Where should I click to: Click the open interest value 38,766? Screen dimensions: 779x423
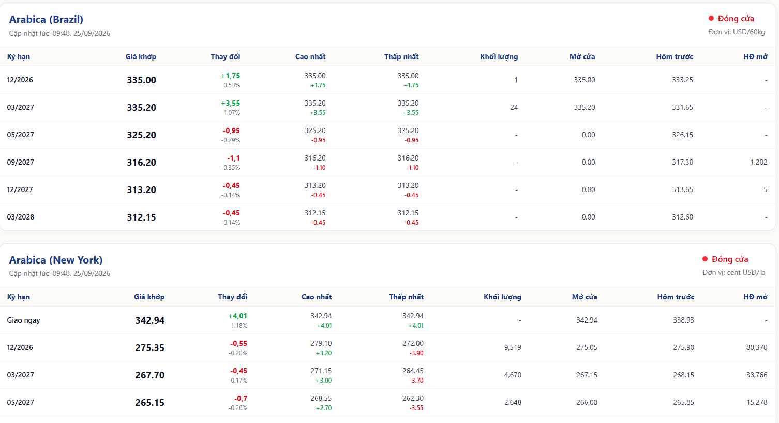[x=757, y=375]
